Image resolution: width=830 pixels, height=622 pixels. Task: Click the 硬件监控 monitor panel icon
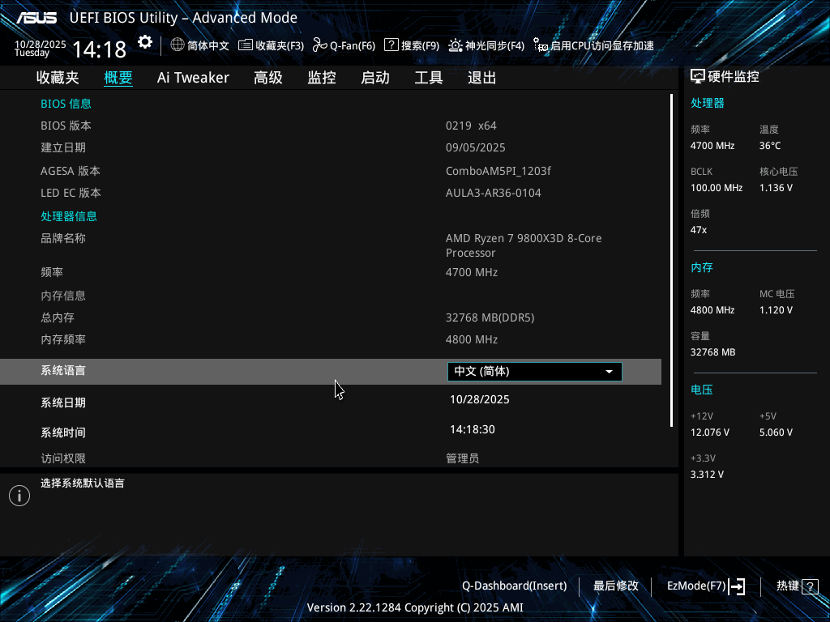click(699, 75)
